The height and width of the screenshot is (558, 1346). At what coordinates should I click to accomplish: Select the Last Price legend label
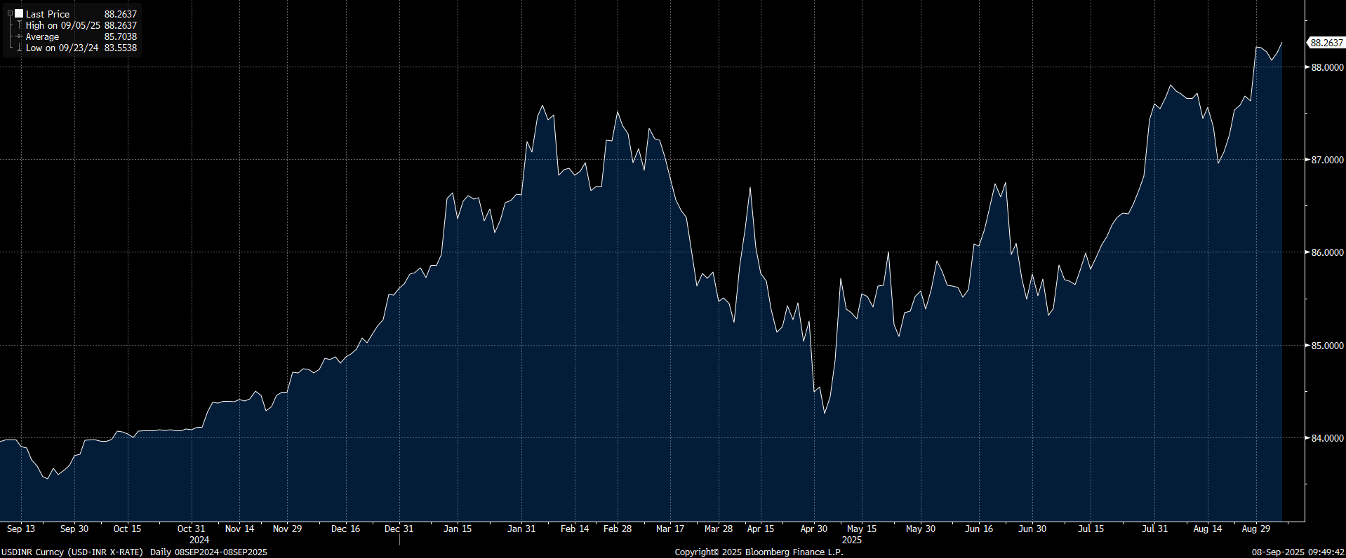48,14
